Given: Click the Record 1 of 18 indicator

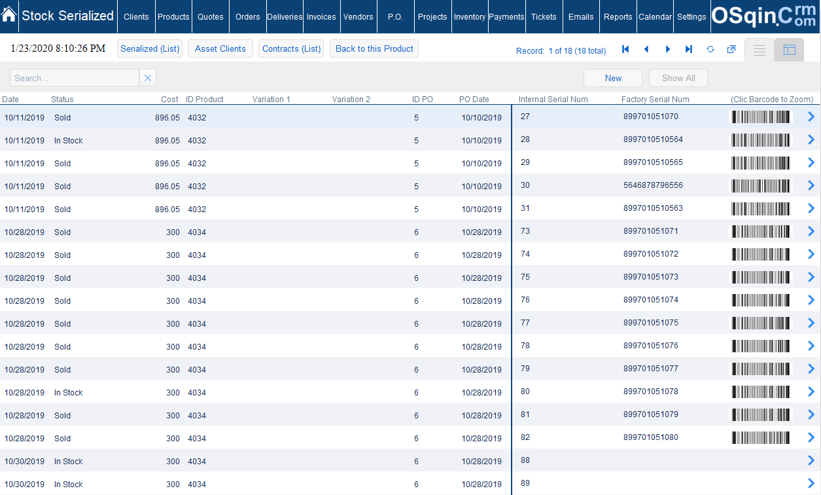Looking at the screenshot, I should point(561,50).
